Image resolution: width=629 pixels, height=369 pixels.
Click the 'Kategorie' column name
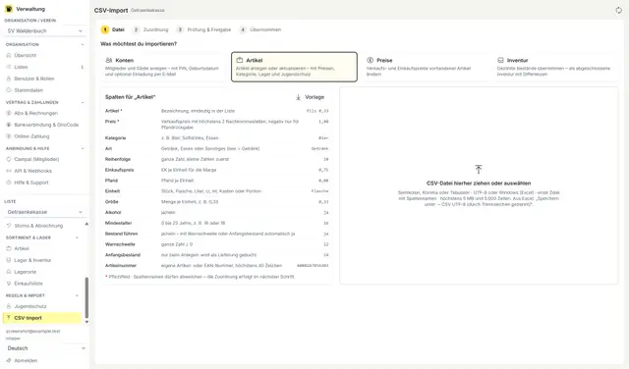click(116, 137)
